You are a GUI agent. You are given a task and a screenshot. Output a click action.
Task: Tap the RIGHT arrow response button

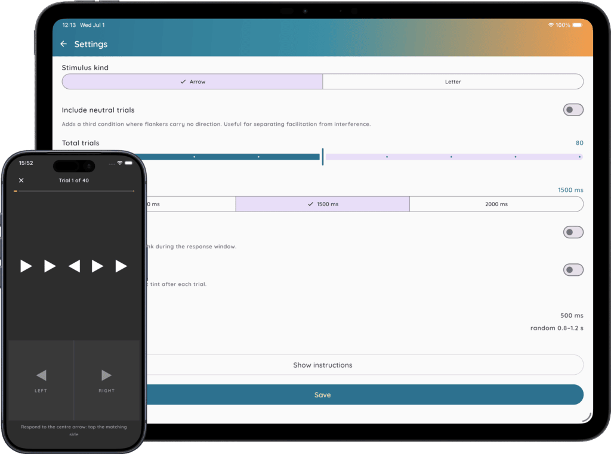tap(106, 380)
